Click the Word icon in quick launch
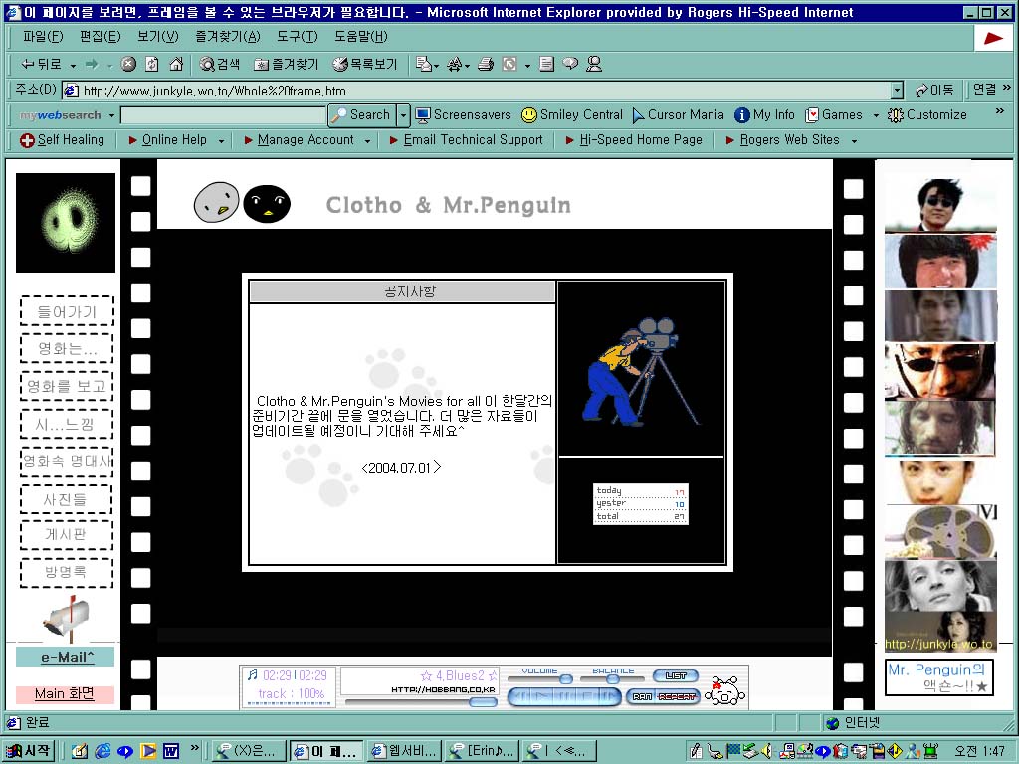Screen dimensions: 1019x764 tap(170, 750)
